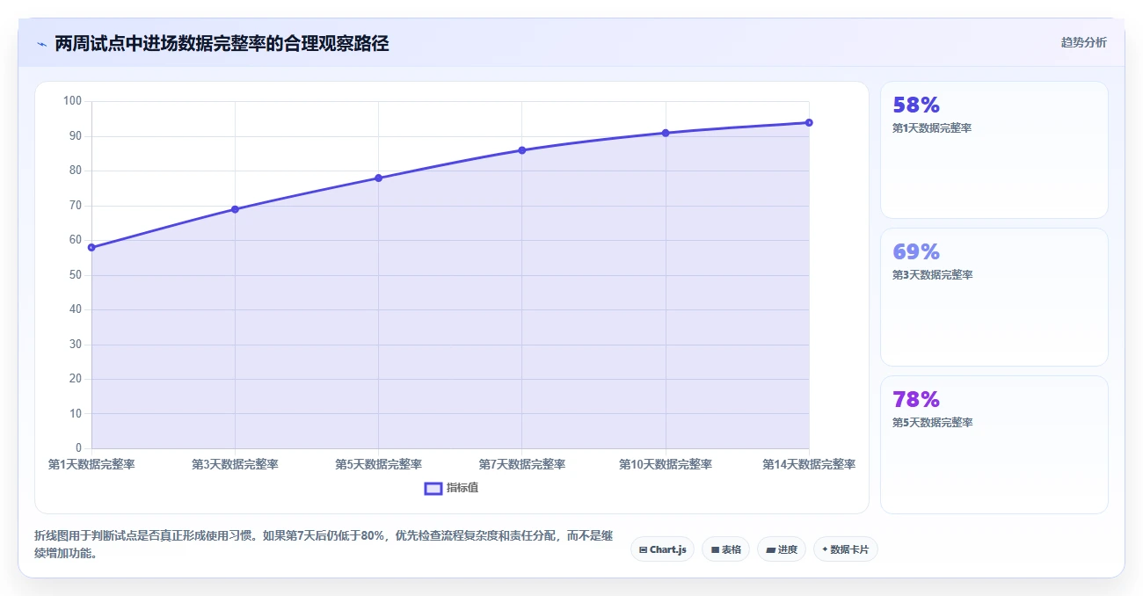Click x-axis label 第7天数据完整率
The image size is (1143, 596).
point(521,464)
